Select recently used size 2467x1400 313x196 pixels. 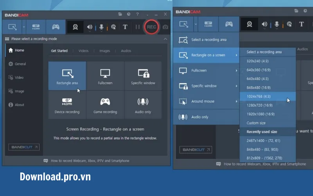[x=263, y=140]
